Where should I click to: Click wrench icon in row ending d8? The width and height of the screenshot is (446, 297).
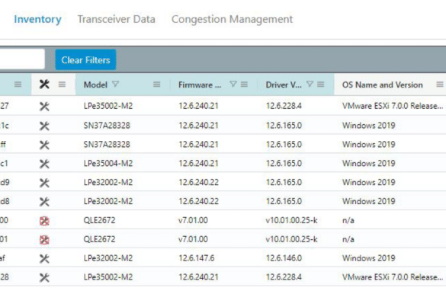click(x=44, y=202)
